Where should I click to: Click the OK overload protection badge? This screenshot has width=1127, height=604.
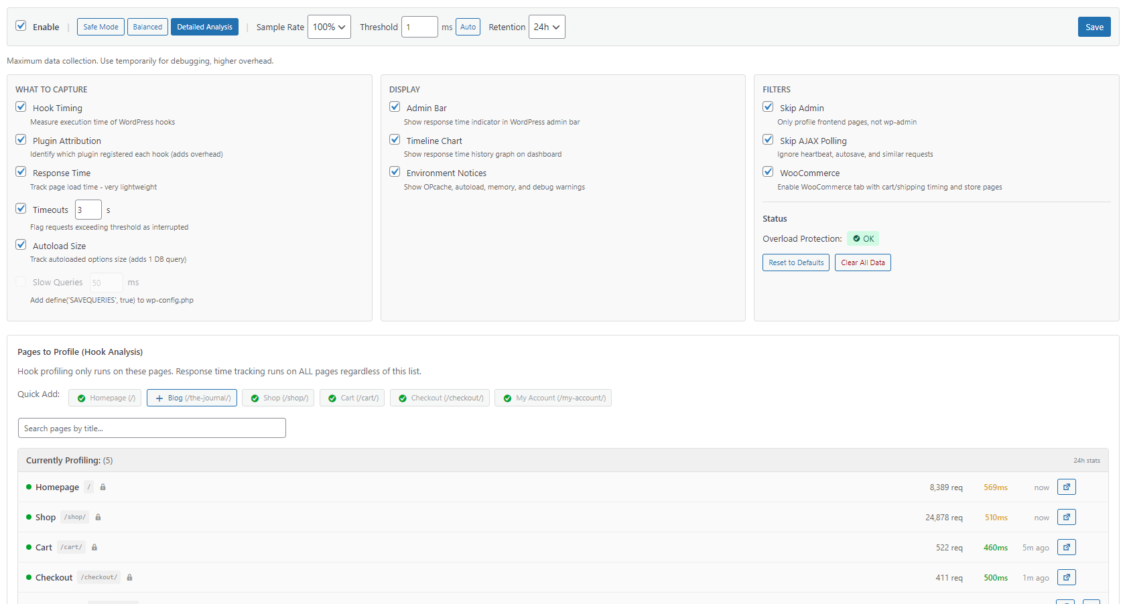pyautogui.click(x=863, y=238)
